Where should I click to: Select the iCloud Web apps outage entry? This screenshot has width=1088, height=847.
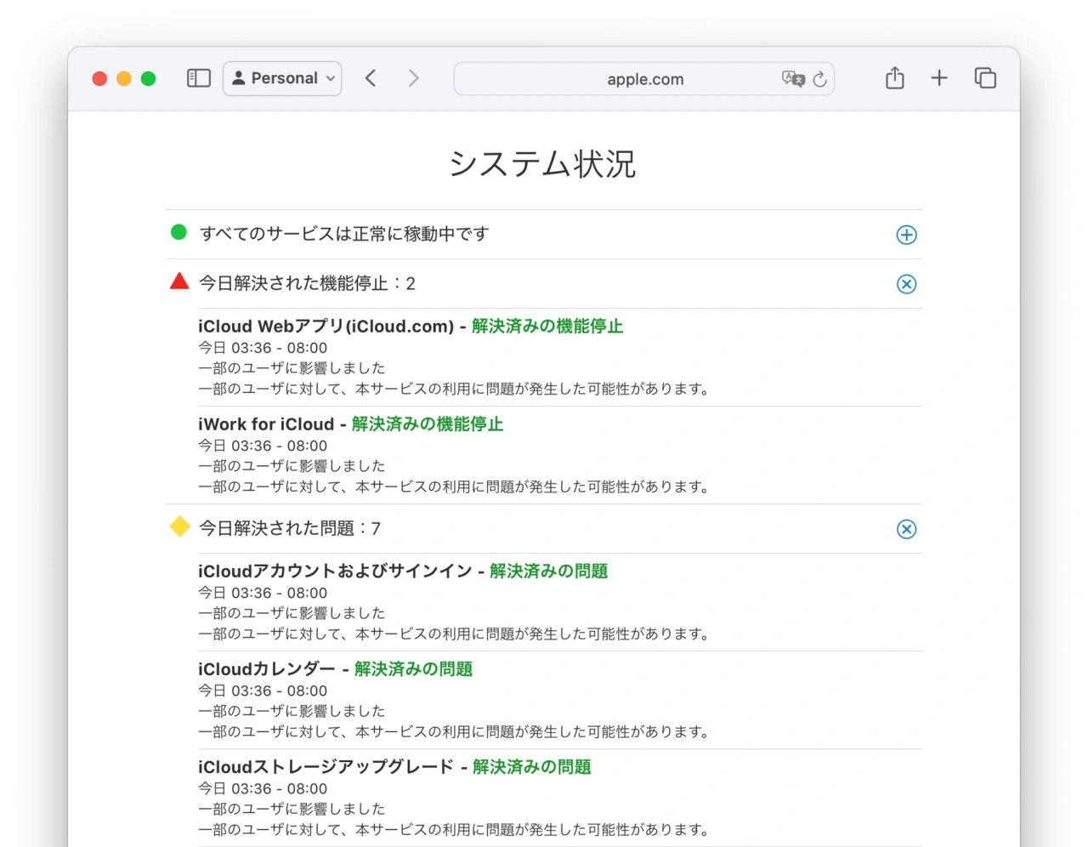(326, 327)
